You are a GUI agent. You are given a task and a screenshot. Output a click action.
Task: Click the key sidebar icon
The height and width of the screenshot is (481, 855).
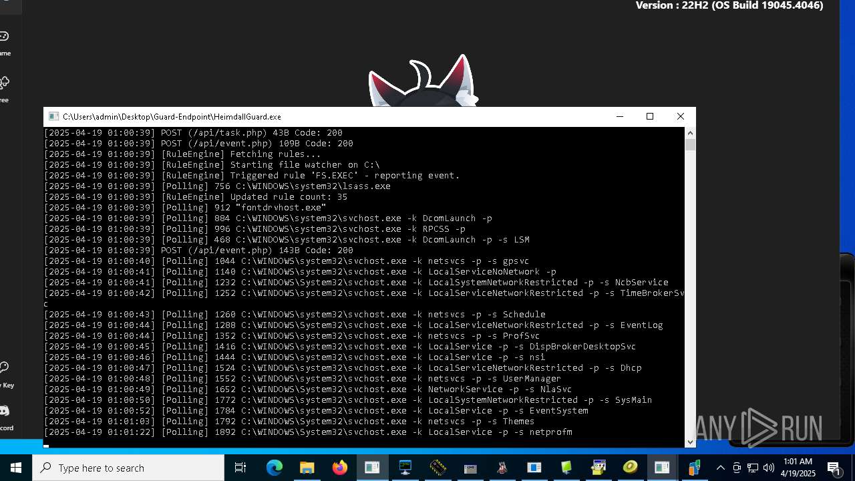coord(3,367)
